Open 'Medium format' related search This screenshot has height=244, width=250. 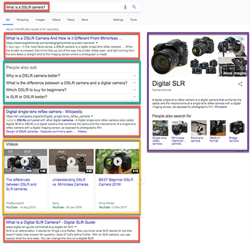[x=218, y=131]
